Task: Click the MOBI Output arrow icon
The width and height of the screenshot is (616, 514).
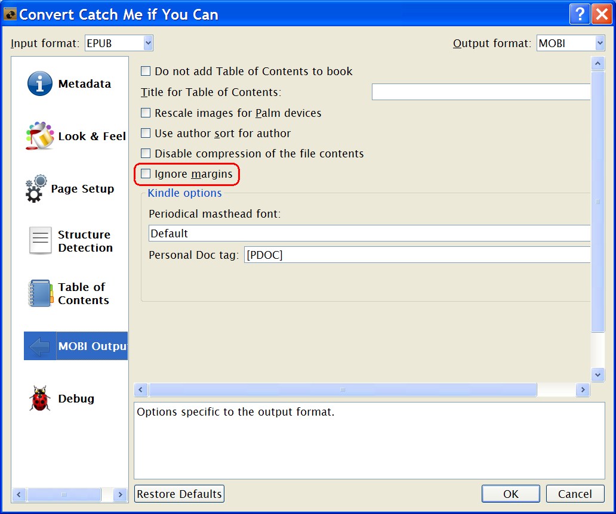Action: pyautogui.click(x=39, y=346)
